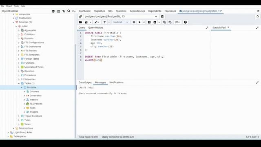This screenshot has width=261, height=147.
Task: Open the Processes tab
Action: pyautogui.click(x=170, y=11)
